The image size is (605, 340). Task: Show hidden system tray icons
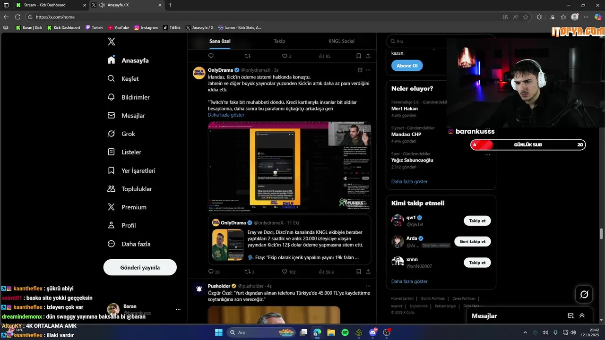[x=525, y=332]
